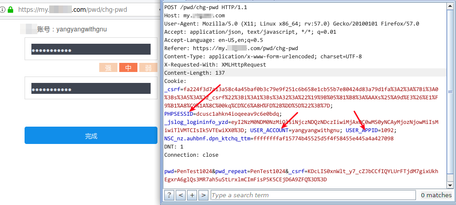Click the USER_ACCOUNT cookie name

269,130
